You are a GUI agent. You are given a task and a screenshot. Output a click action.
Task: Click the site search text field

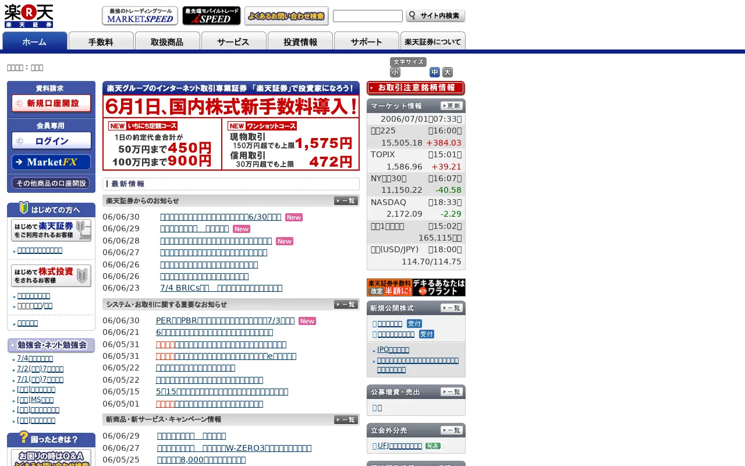[x=368, y=16]
